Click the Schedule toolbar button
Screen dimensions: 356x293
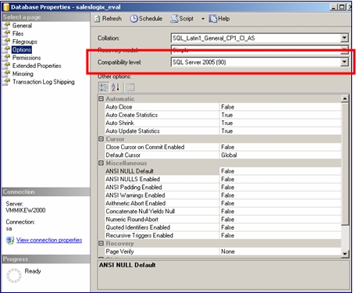point(146,19)
